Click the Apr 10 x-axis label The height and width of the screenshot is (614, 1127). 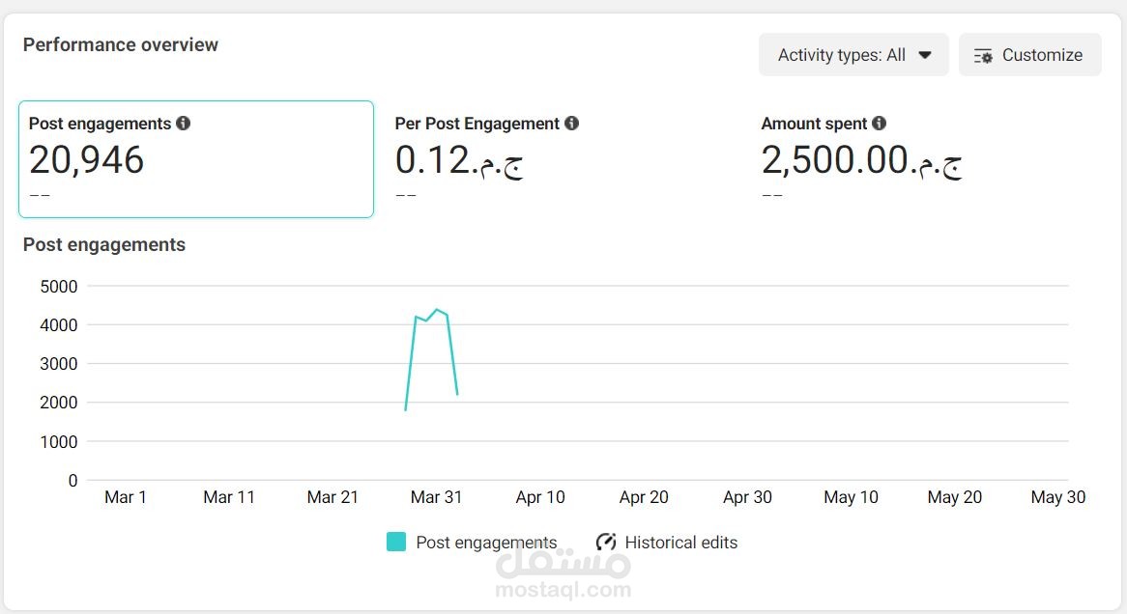pyautogui.click(x=540, y=497)
